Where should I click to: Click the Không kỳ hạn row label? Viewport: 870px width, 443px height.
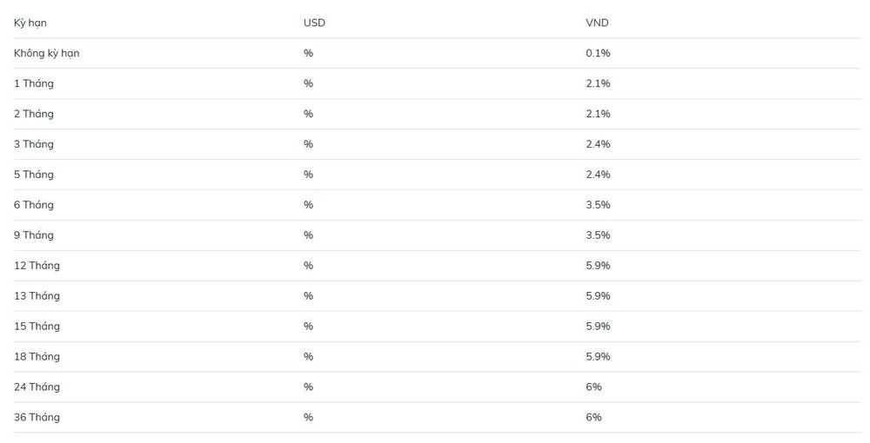click(47, 53)
